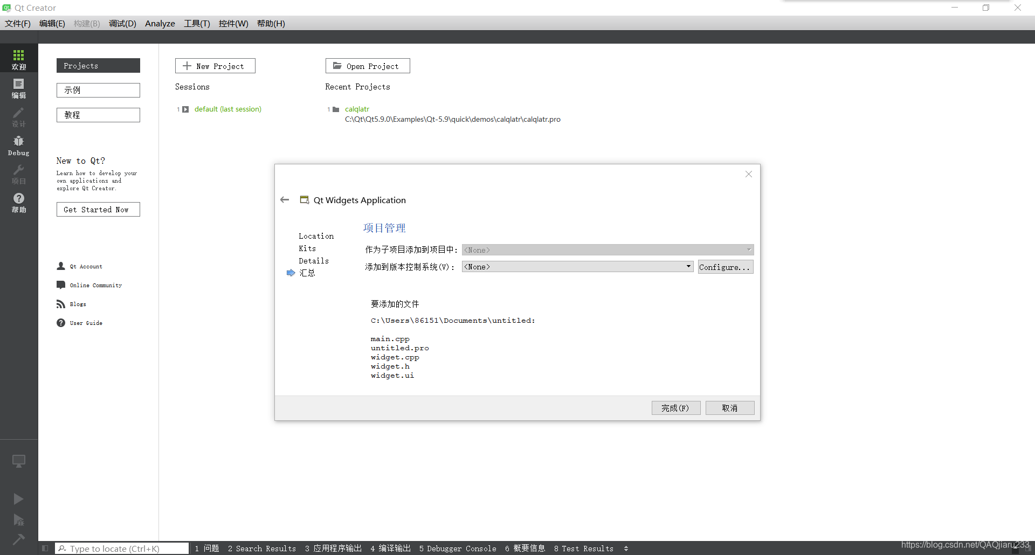Go back with the wizard arrow

(x=285, y=200)
